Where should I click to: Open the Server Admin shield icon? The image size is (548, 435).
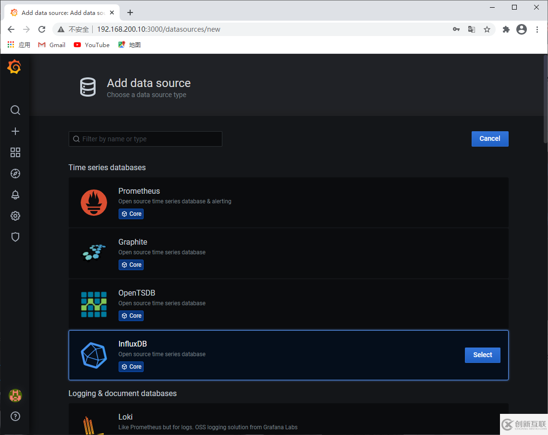[15, 237]
